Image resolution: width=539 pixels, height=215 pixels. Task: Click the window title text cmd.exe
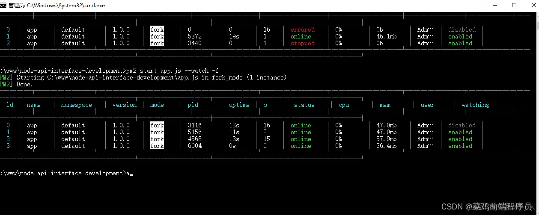click(57, 6)
